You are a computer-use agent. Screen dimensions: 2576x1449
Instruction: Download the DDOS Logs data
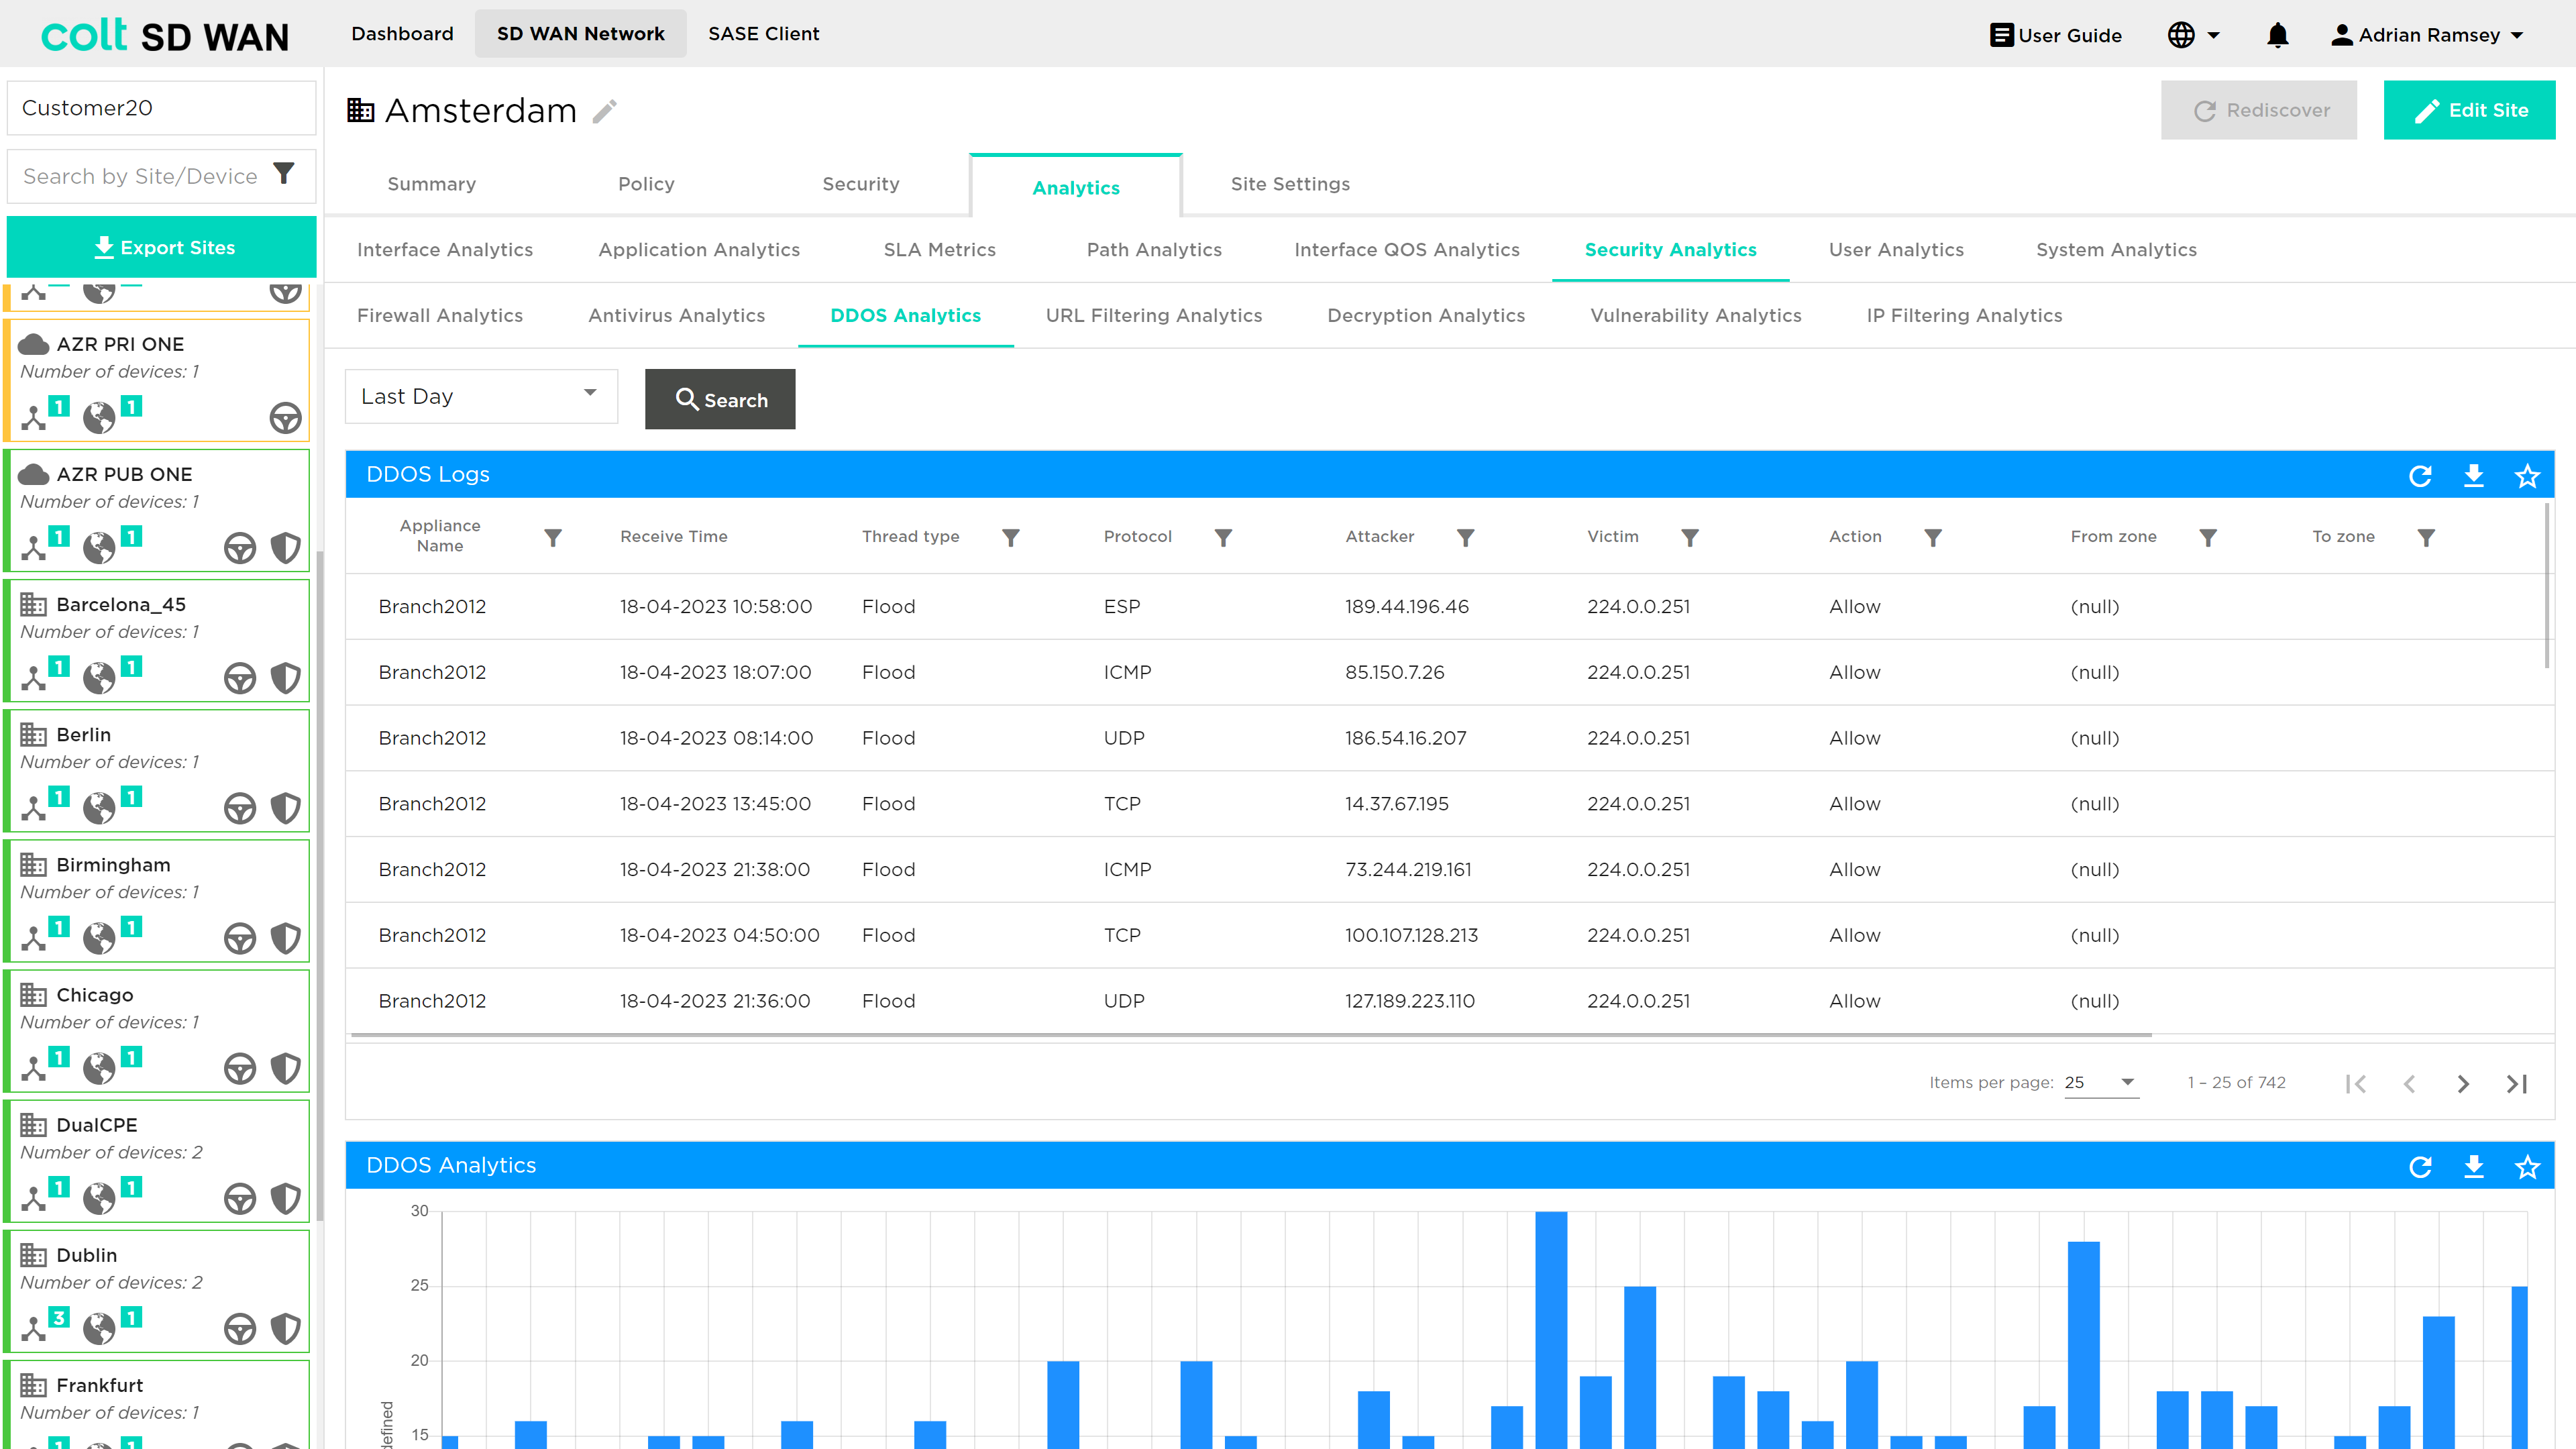pyautogui.click(x=2474, y=475)
